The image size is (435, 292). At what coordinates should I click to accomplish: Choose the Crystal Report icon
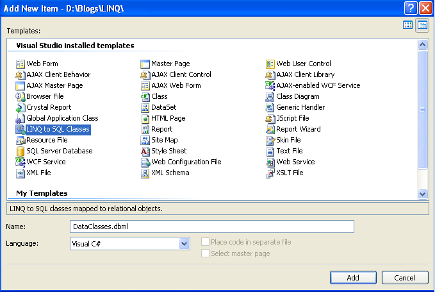(x=20, y=108)
